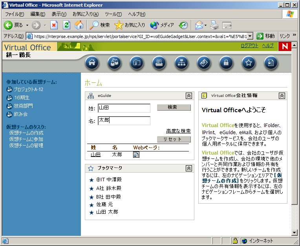The width and height of the screenshot is (300, 246).
Task: Open the Home round icon in navigation
Action: pos(92,62)
